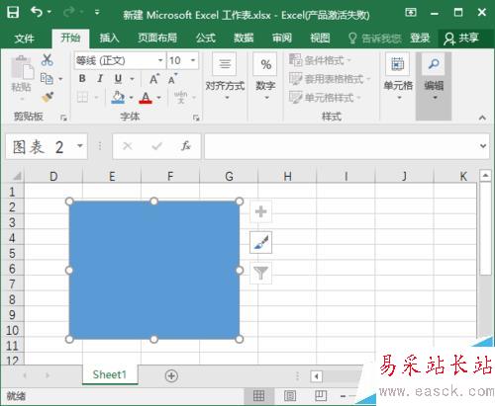Open the 数字 number format group
This screenshot has width=495, height=406.
[x=265, y=76]
